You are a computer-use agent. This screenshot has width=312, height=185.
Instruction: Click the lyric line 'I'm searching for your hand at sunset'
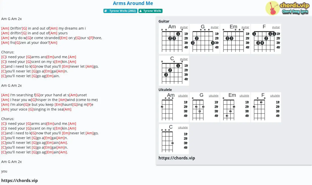(44, 95)
